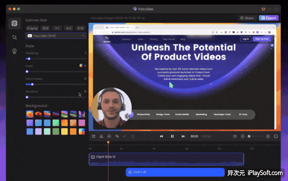Open the webcam settings sidebar panel
This screenshot has width=288, height=181.
coord(14,51)
